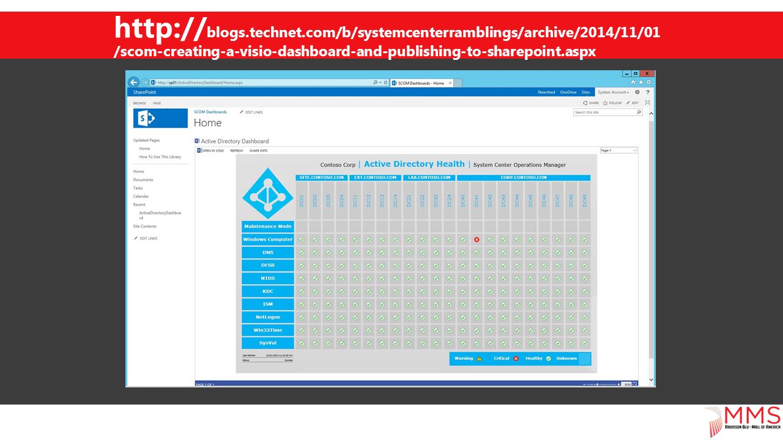Click the page vertical scrollbar down arrow
The height and width of the screenshot is (440, 783).
(x=651, y=380)
